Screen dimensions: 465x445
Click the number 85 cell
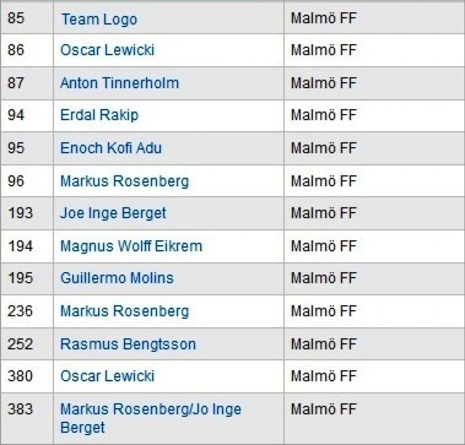[16, 19]
